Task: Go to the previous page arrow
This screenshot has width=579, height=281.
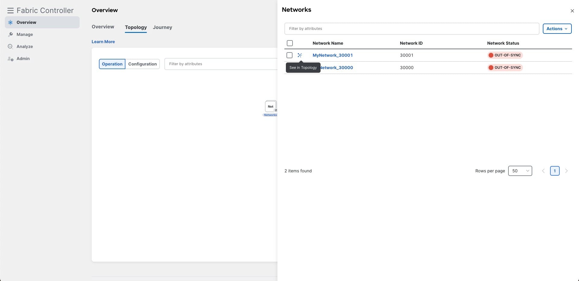Action: point(543,171)
